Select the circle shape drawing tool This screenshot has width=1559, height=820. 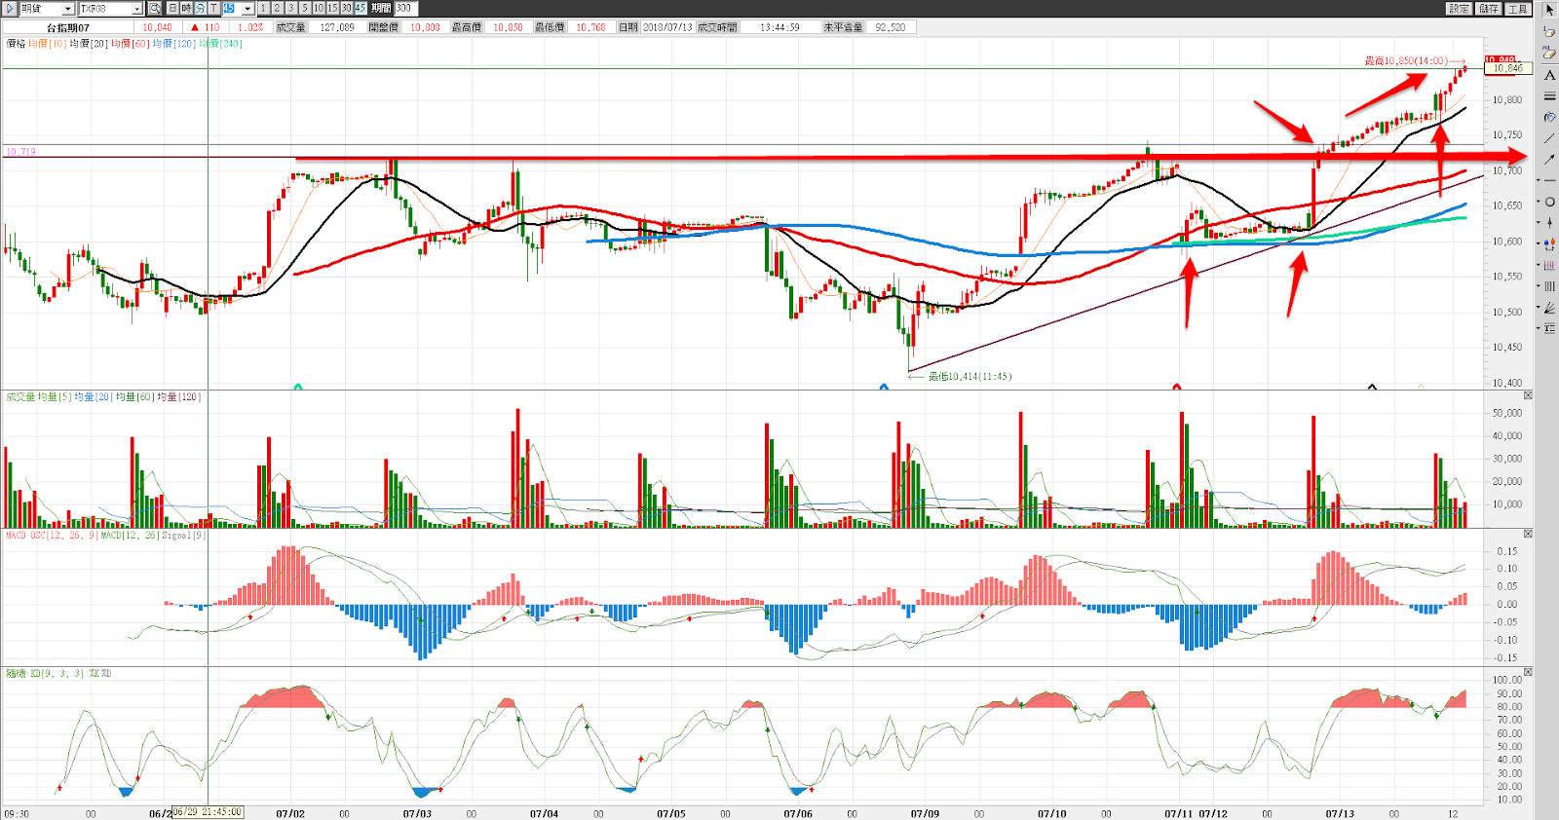point(1550,202)
